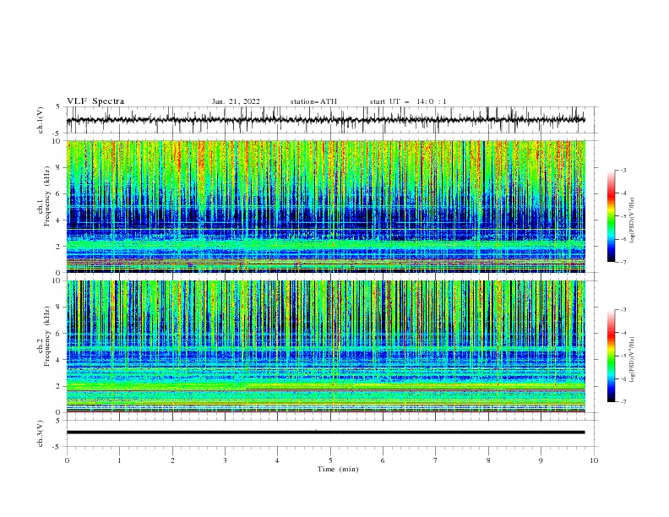Click time axis tick label "3"
The image size is (669, 517).
[x=226, y=460]
